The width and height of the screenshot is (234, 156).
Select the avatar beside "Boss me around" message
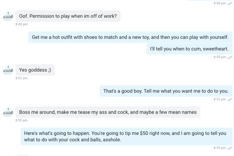(8, 112)
